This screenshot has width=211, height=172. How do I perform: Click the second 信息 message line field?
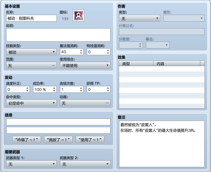[x=58, y=130]
